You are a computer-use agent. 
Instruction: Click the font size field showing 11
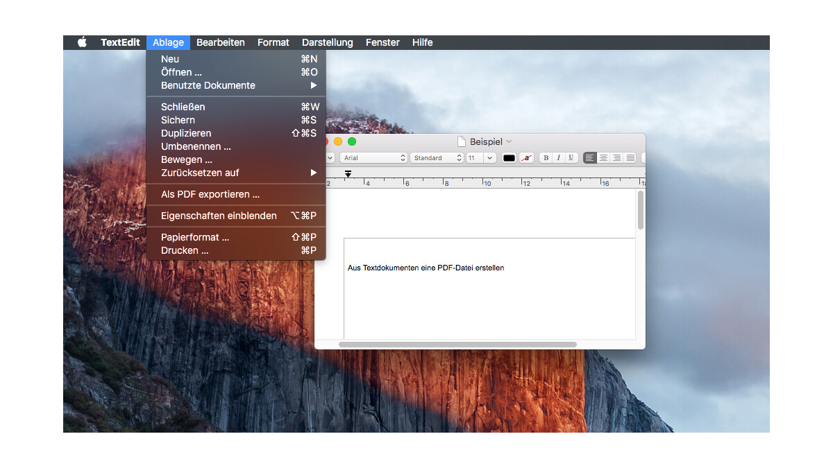coord(475,158)
